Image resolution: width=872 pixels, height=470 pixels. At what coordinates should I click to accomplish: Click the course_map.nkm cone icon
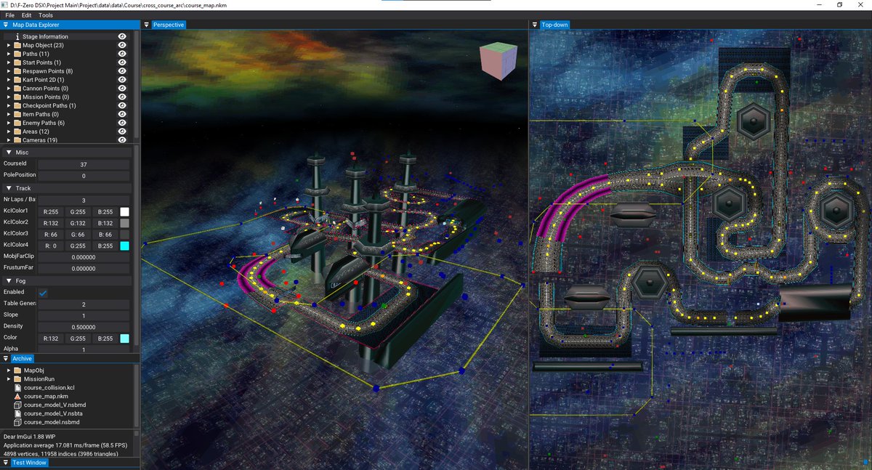coord(17,396)
